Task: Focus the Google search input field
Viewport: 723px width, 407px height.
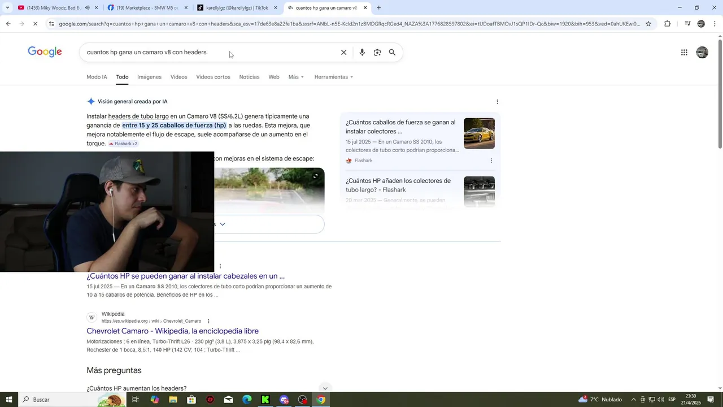Action: [x=209, y=52]
